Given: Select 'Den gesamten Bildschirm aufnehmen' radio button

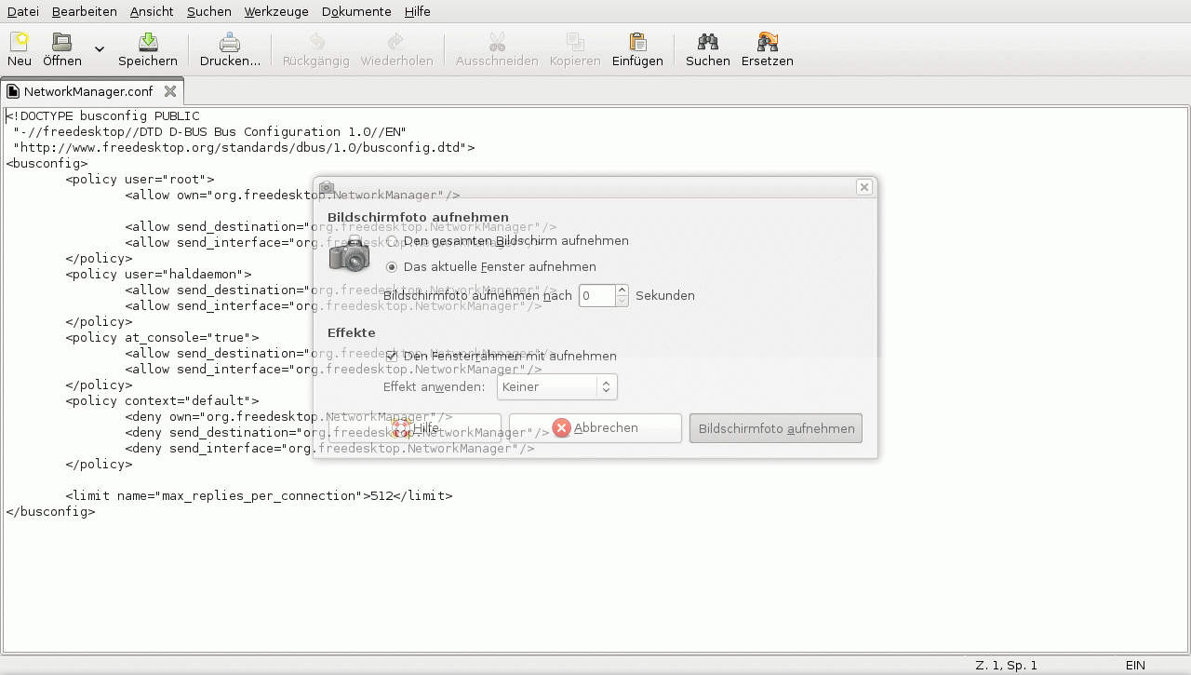Looking at the screenshot, I should (x=392, y=241).
